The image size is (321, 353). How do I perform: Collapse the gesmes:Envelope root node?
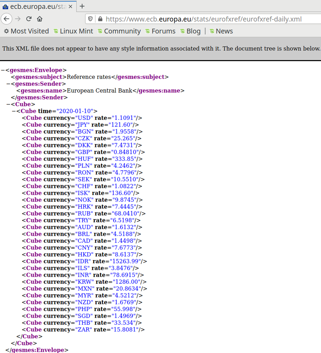[x=3, y=70]
